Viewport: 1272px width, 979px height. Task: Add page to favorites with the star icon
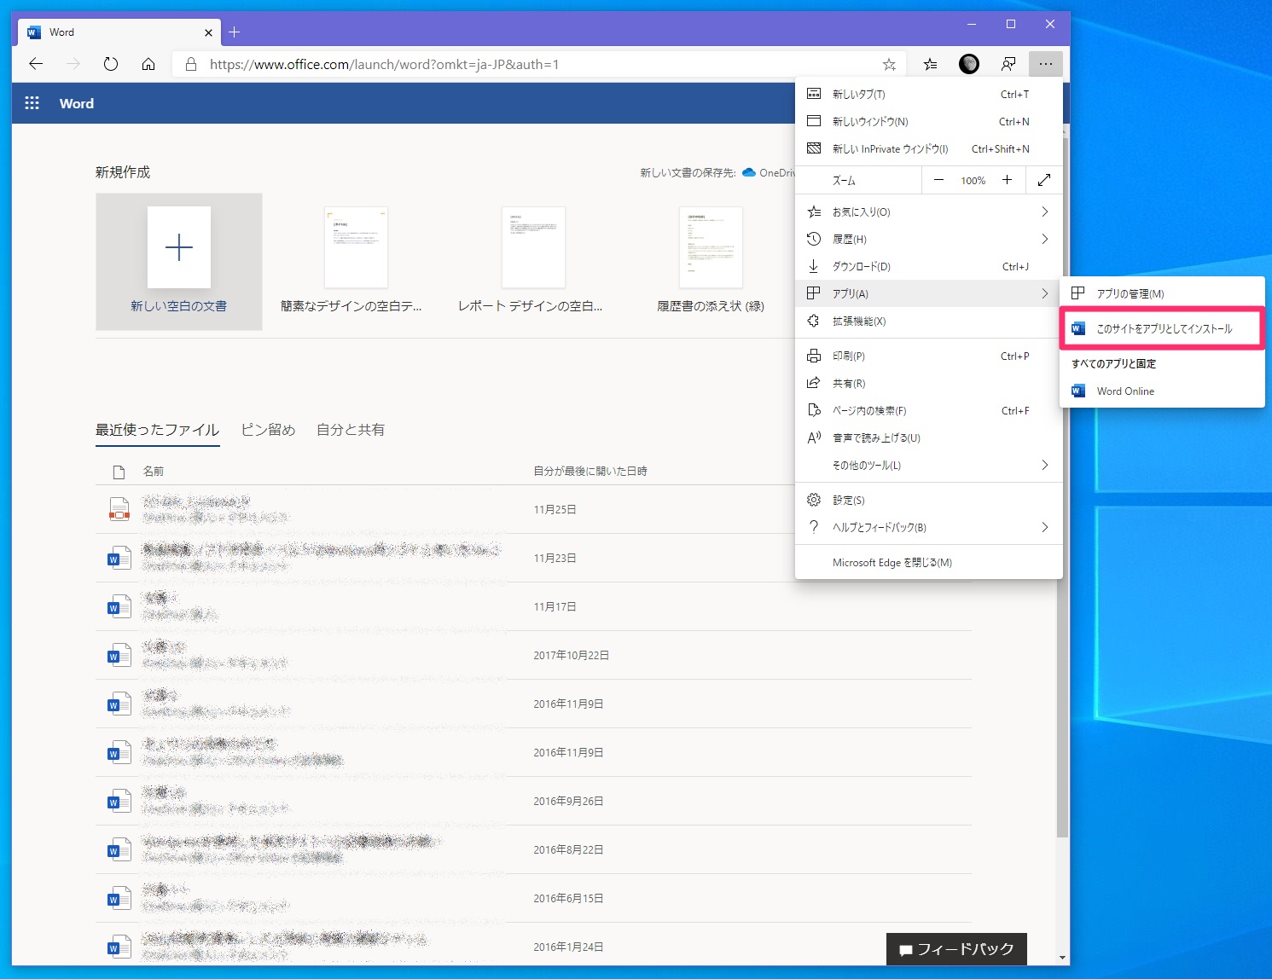tap(889, 64)
